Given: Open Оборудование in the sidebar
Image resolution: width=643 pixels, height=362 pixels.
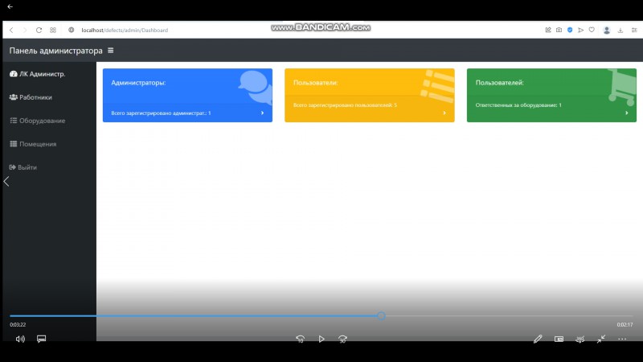Looking at the screenshot, I should [x=37, y=121].
